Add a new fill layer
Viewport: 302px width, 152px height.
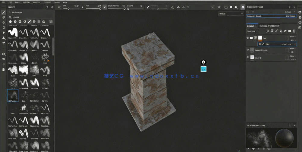[281, 31]
